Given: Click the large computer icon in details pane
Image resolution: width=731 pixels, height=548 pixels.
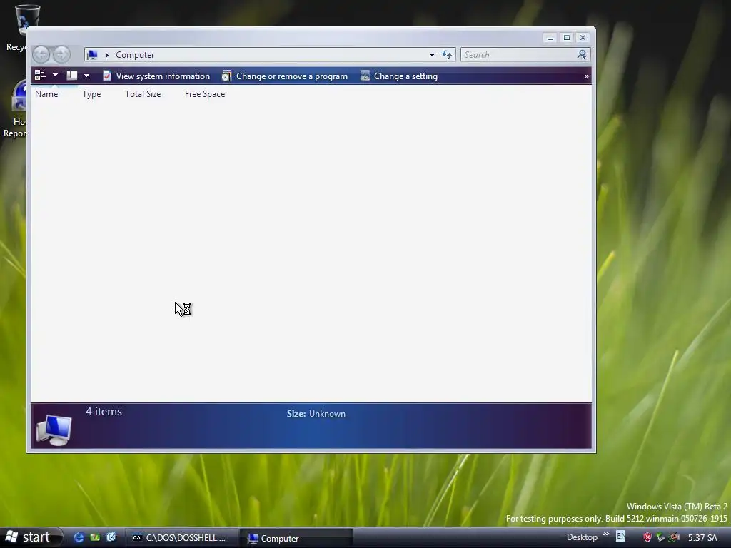Looking at the screenshot, I should pyautogui.click(x=54, y=430).
